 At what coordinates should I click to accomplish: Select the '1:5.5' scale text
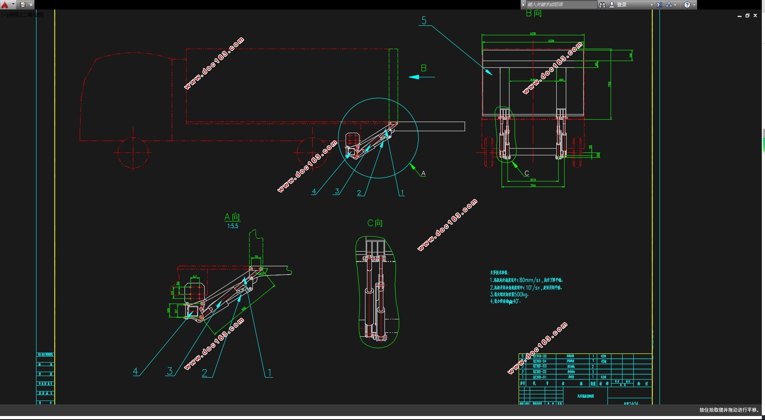233,226
